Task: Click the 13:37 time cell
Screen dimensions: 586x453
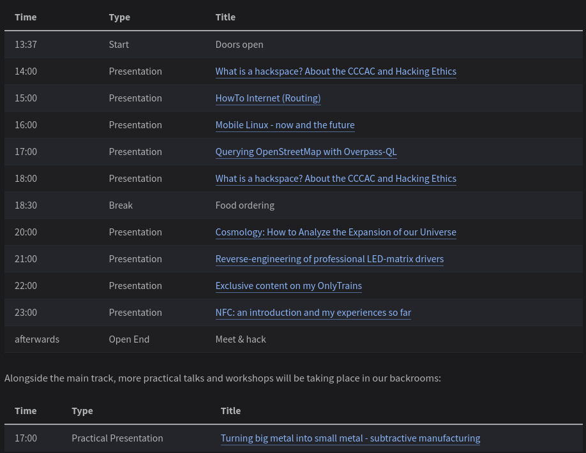Action: point(26,45)
